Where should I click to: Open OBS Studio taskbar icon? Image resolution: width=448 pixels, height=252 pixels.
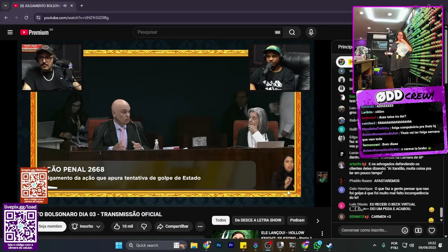(x=268, y=245)
